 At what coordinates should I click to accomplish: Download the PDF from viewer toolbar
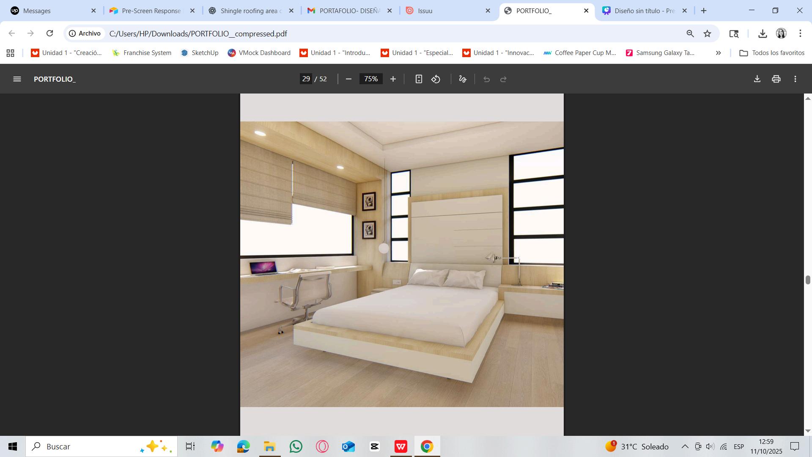757,79
